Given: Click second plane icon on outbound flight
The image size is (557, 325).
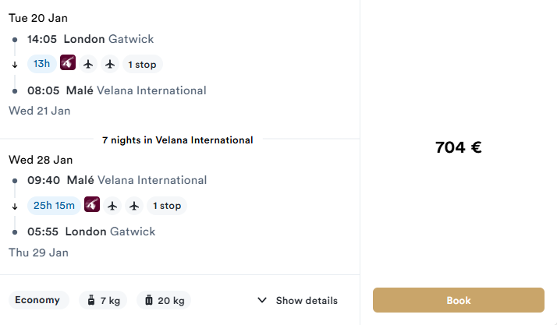Looking at the screenshot, I should point(110,64).
